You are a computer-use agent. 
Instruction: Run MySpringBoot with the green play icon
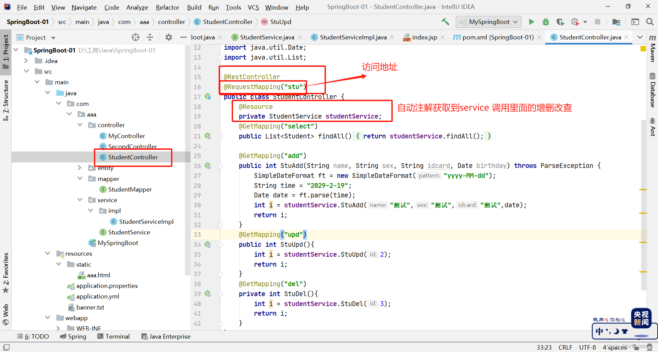point(532,22)
